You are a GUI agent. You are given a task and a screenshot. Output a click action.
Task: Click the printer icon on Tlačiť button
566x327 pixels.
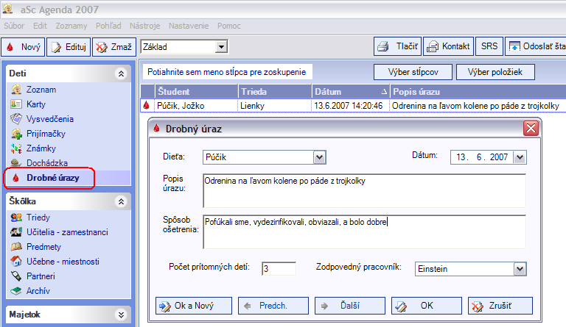pyautogui.click(x=383, y=46)
